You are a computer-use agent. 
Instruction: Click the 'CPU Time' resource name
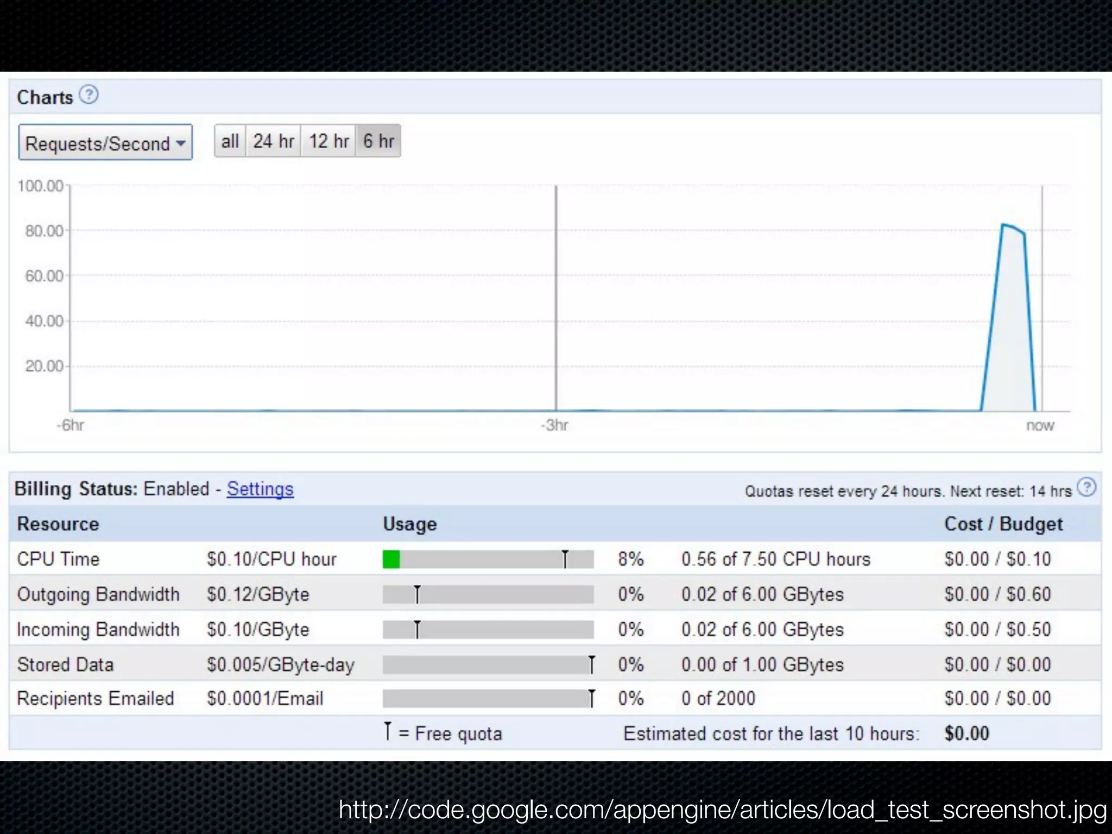point(58,559)
